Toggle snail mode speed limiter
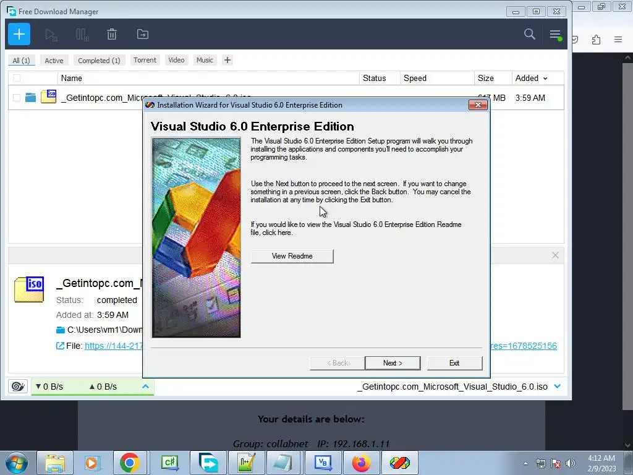Image resolution: width=633 pixels, height=475 pixels. [x=18, y=387]
